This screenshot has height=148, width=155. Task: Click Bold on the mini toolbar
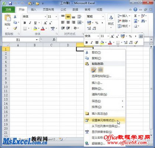coord(87,43)
